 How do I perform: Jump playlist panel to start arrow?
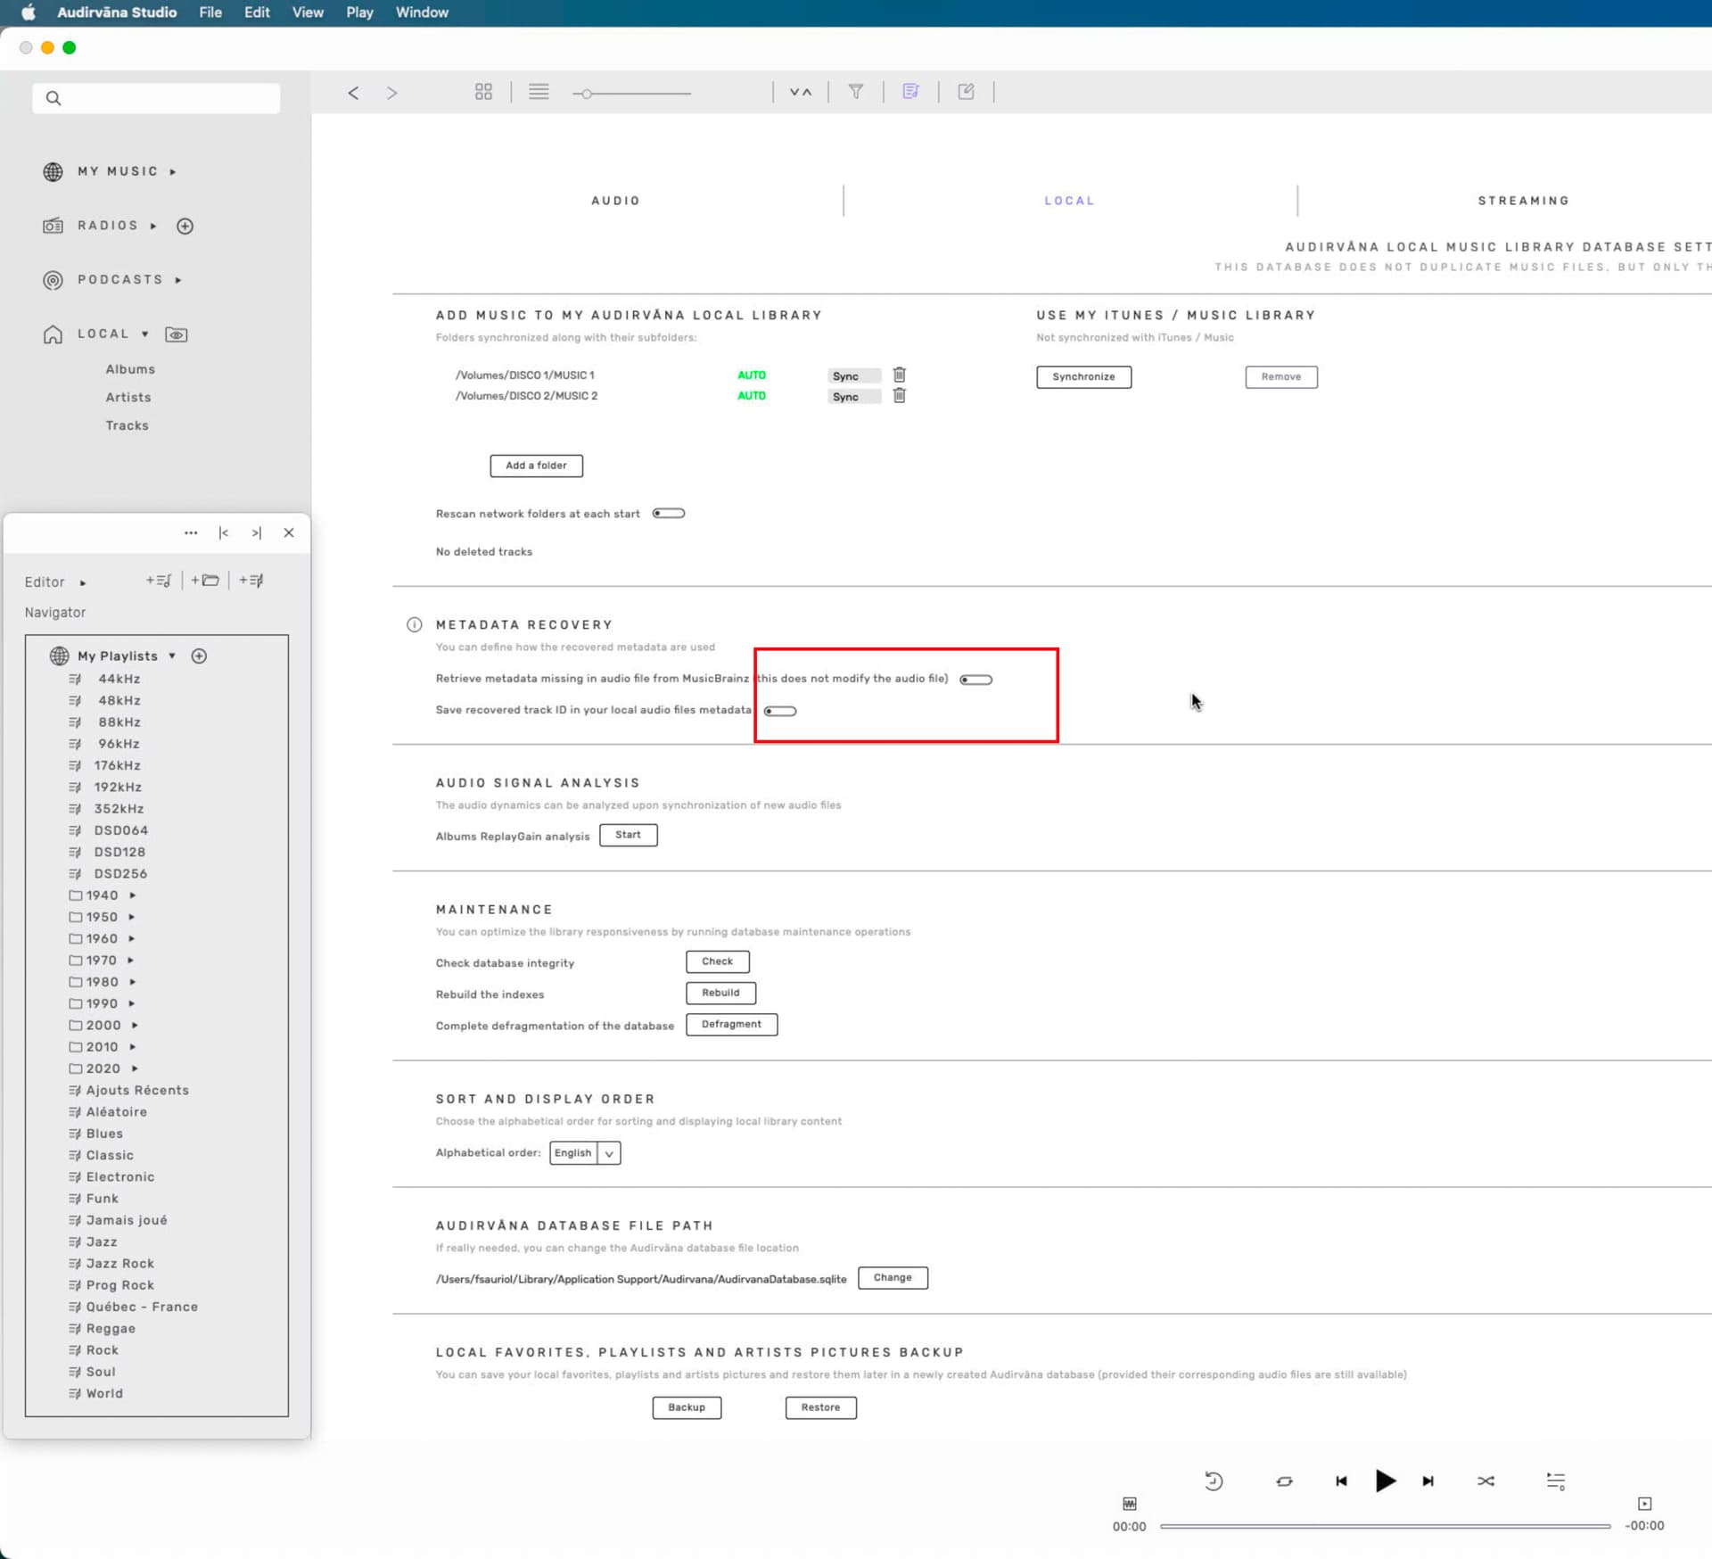[x=224, y=533]
